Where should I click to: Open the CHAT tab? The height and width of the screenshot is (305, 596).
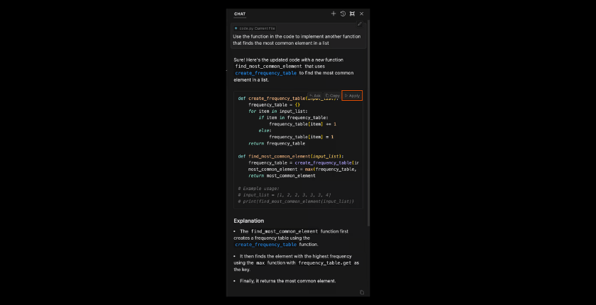click(240, 13)
